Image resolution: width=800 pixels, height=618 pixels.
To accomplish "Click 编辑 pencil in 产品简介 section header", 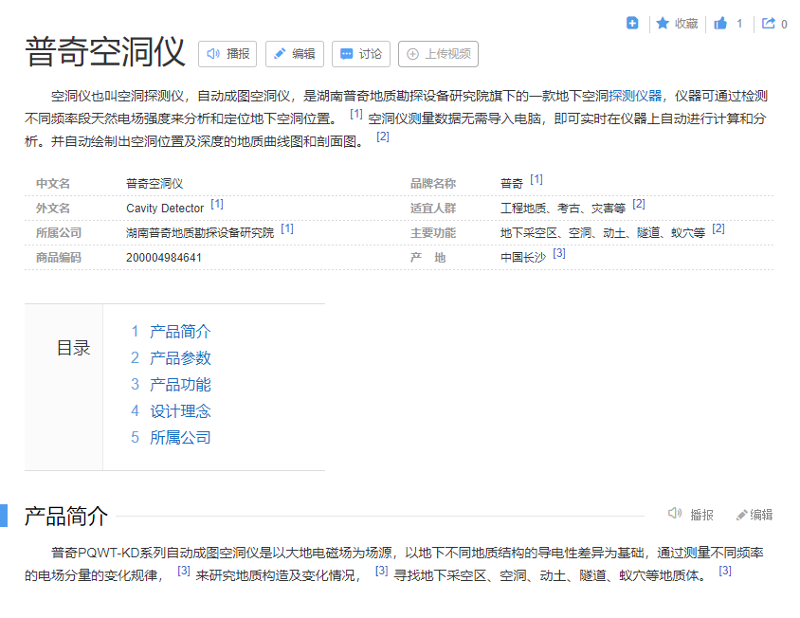I will pyautogui.click(x=755, y=515).
